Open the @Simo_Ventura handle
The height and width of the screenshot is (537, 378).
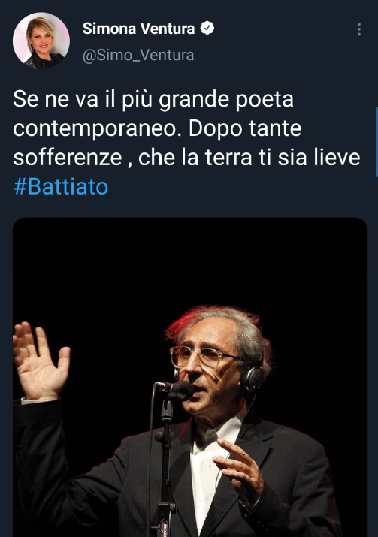coord(138,55)
